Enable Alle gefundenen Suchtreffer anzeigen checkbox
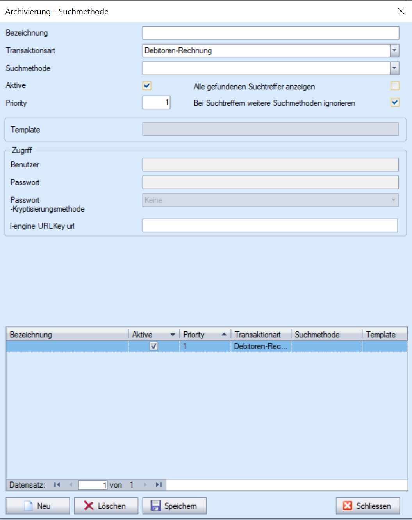 tap(395, 86)
